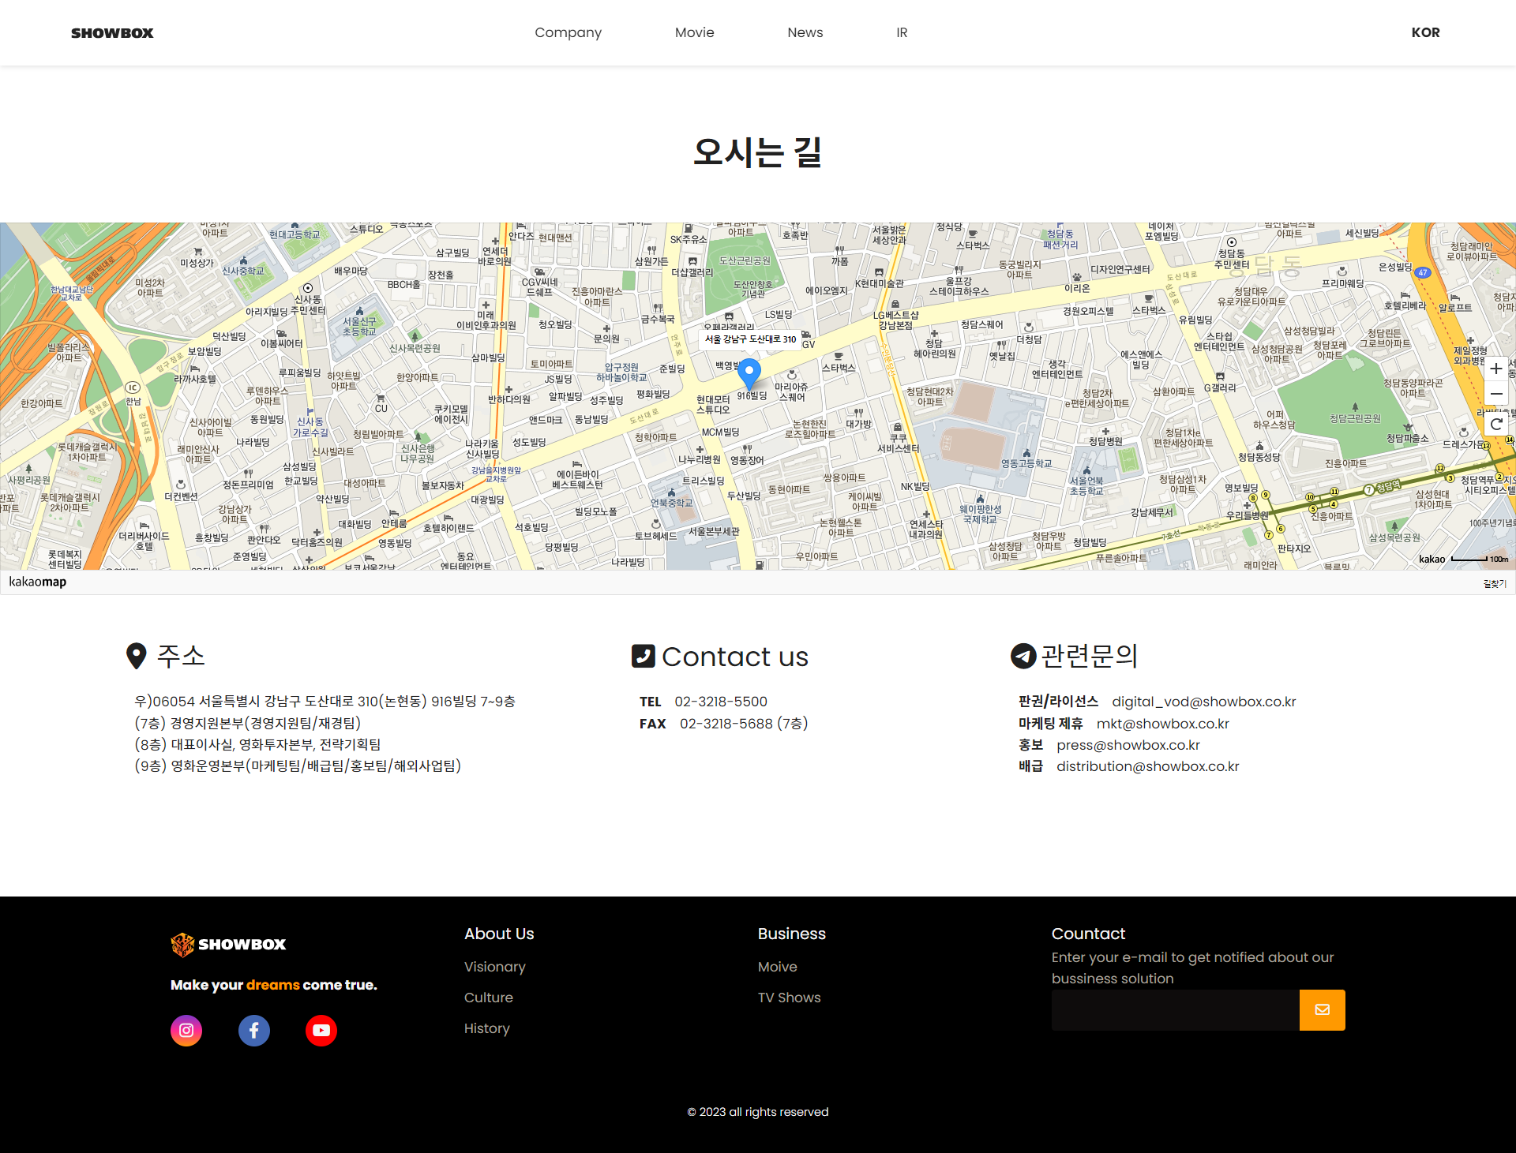Zoom in the map with plus button
Image resolution: width=1516 pixels, height=1153 pixels.
pos(1495,369)
